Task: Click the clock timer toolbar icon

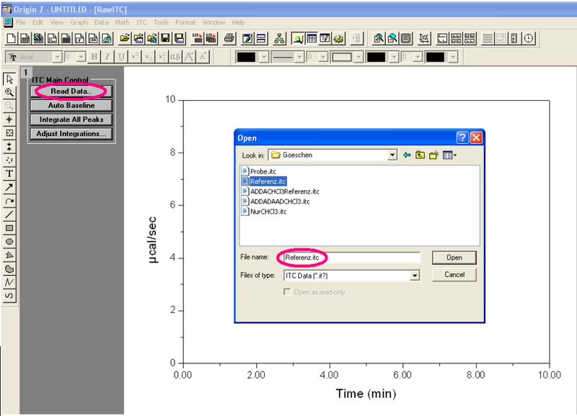Action: [529, 38]
